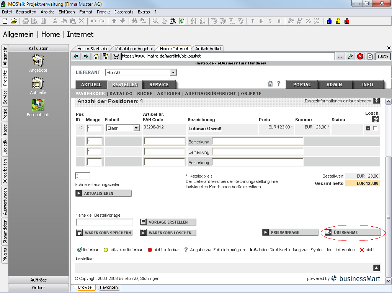Click the sort A to Z icon
Image resolution: width=392 pixels, height=293 pixels.
[x=193, y=21]
